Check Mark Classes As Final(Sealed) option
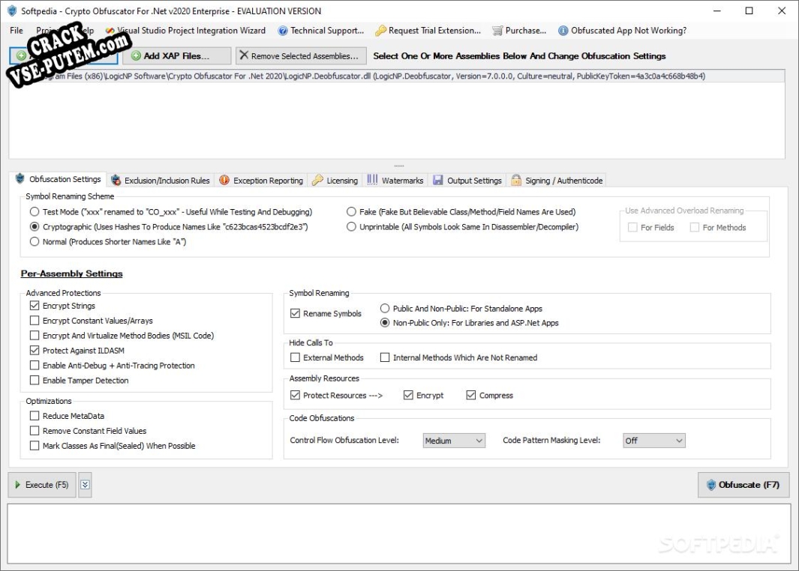 pyautogui.click(x=35, y=446)
